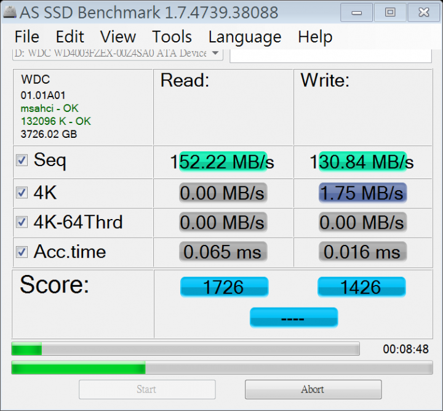This screenshot has width=443, height=411.
Task: Click the read access time 0.065 ms
Action: [x=223, y=252]
